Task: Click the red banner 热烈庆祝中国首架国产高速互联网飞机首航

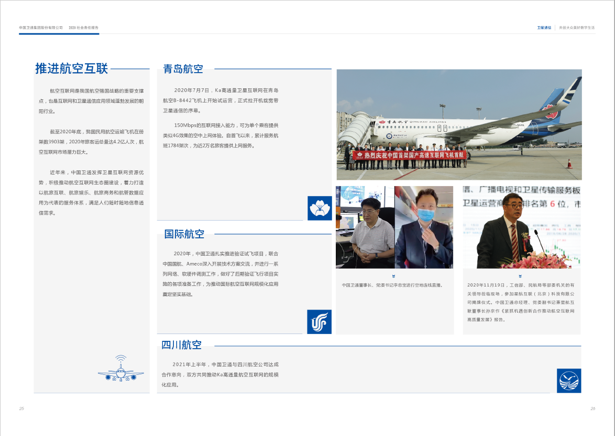Action: pyautogui.click(x=410, y=155)
